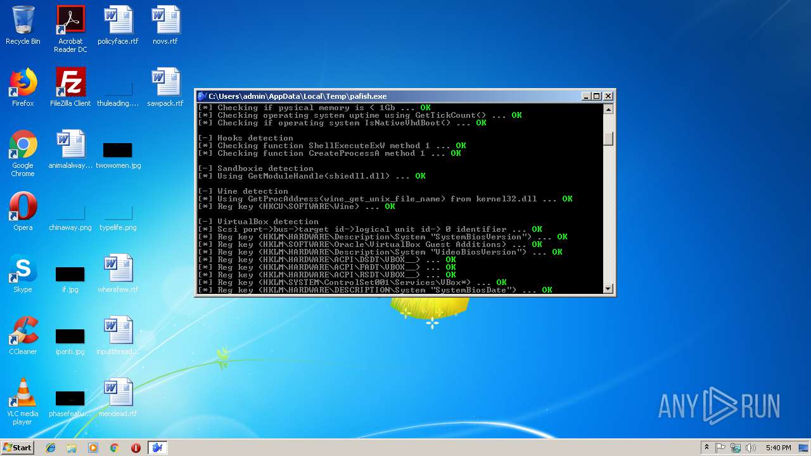Image resolution: width=811 pixels, height=456 pixels.
Task: Click the GetTickCount uptime check line
Action: (360, 115)
